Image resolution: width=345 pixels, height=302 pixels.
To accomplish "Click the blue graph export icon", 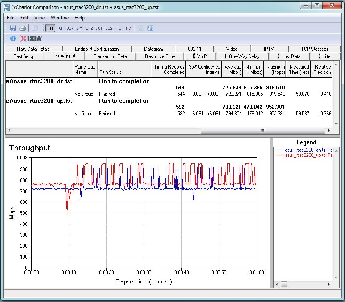I will point(150,28).
